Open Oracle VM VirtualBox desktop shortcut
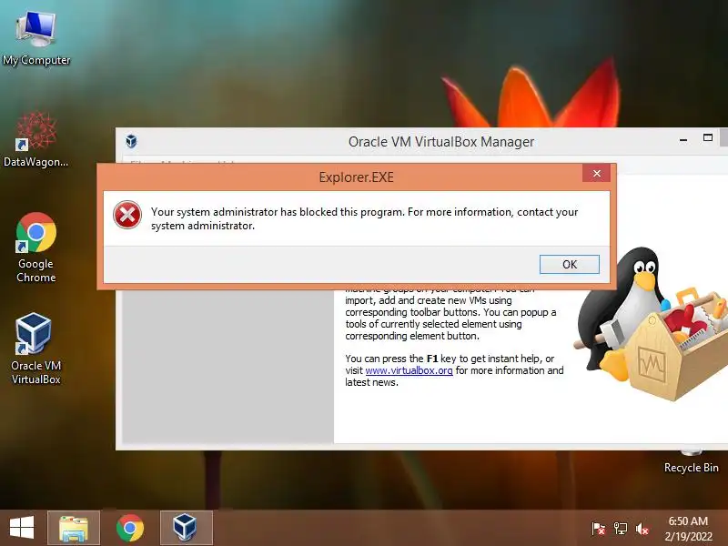Viewport: 728px width, 546px height. [35, 349]
